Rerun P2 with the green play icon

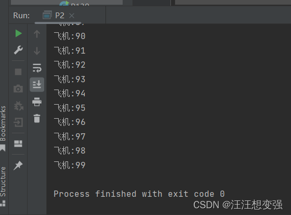(x=18, y=34)
